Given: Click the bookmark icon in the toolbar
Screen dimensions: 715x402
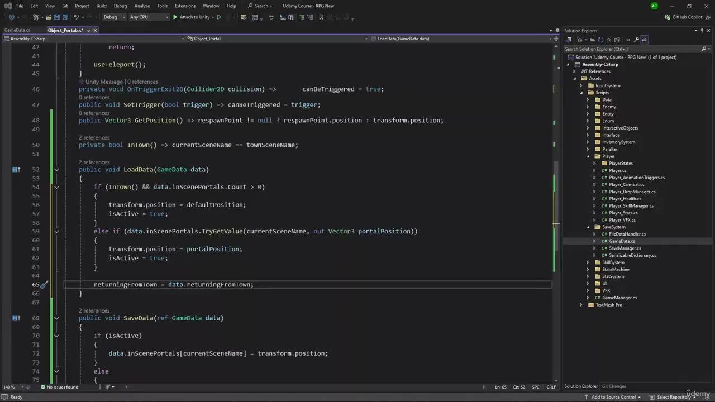Looking at the screenshot, I should point(321,17).
